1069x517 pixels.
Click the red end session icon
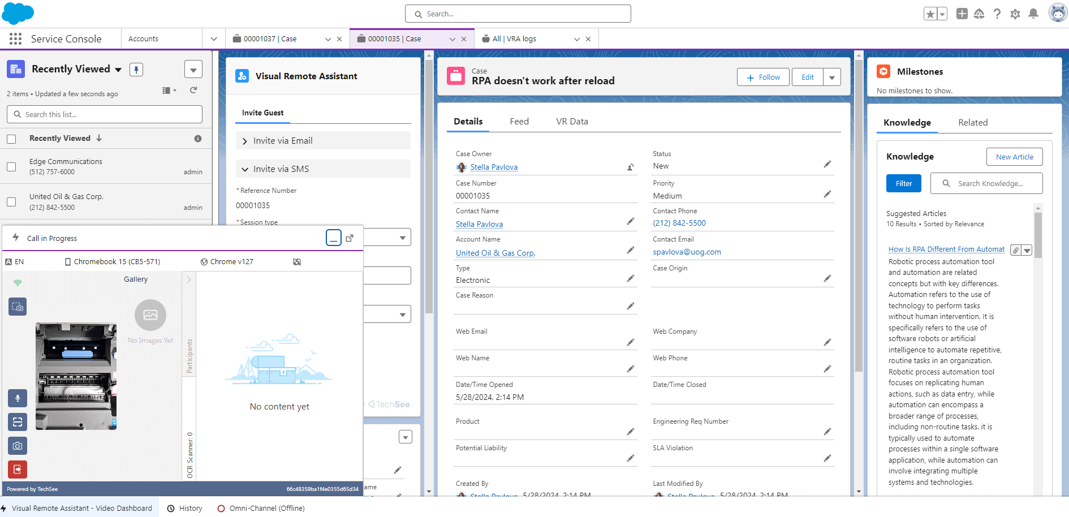coord(18,469)
